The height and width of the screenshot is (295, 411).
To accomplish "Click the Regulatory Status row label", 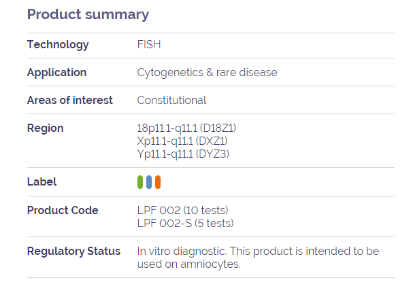I will 74,251.
